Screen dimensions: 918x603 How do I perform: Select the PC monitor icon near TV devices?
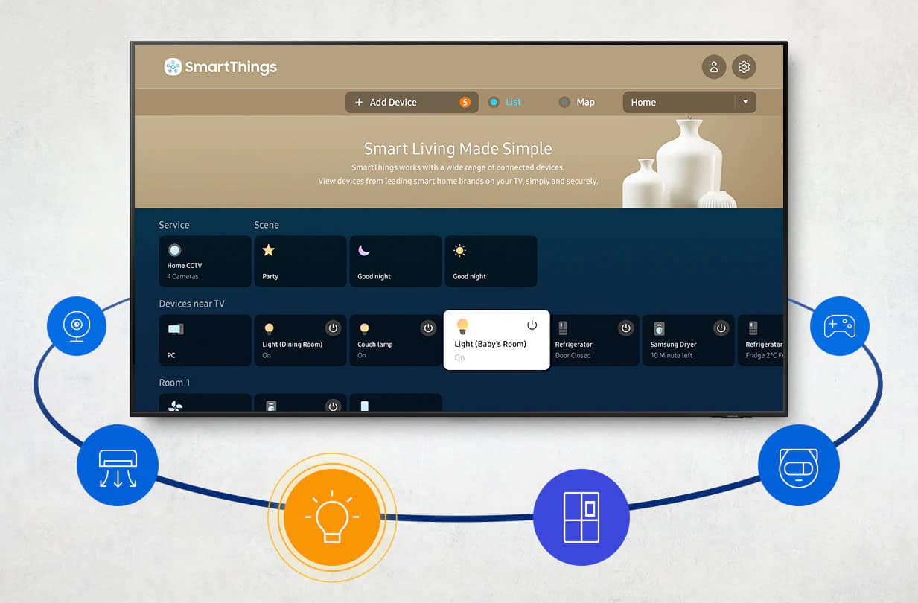173,329
